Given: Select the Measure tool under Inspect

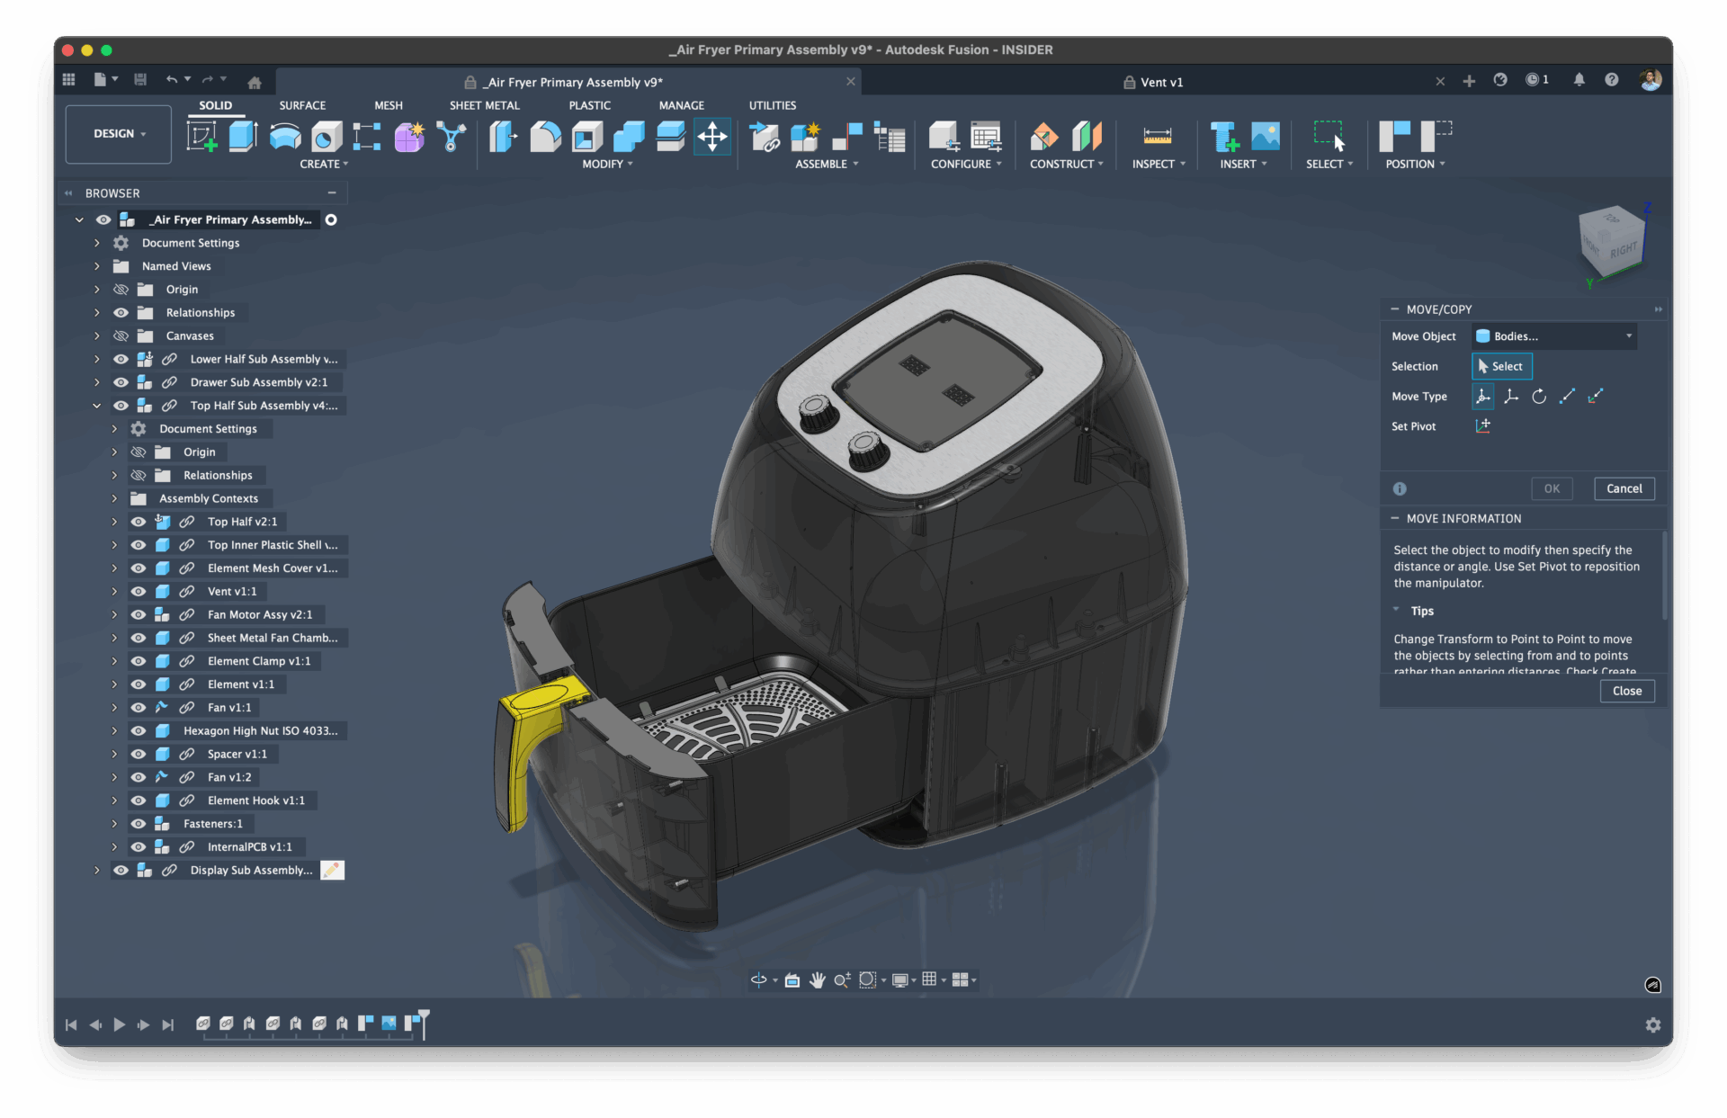Looking at the screenshot, I should [1157, 137].
